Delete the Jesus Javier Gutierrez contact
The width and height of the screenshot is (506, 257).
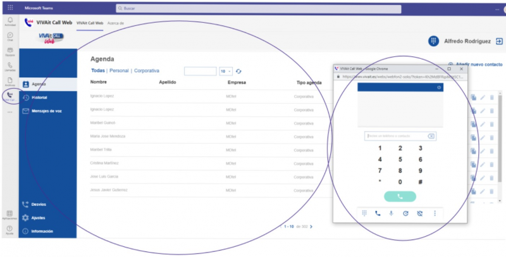point(492,191)
